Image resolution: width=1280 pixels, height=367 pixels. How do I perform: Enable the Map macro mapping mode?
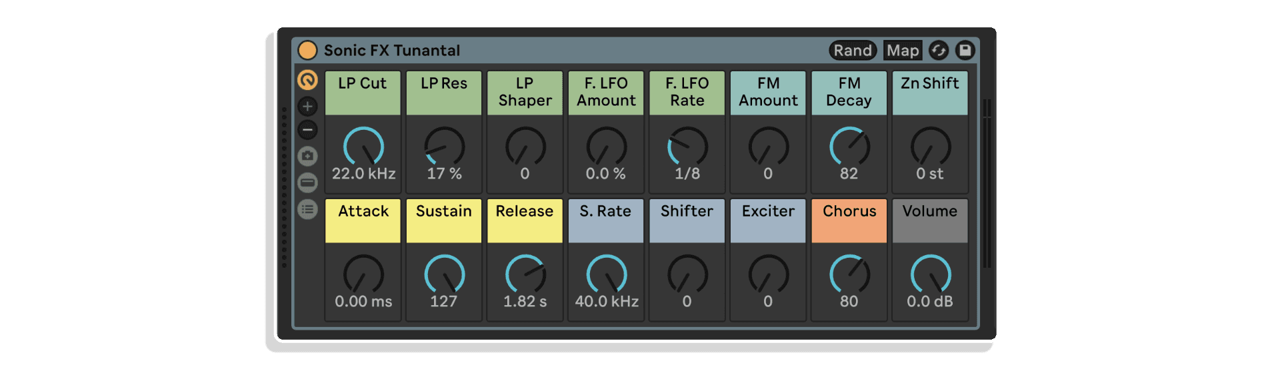coord(903,50)
